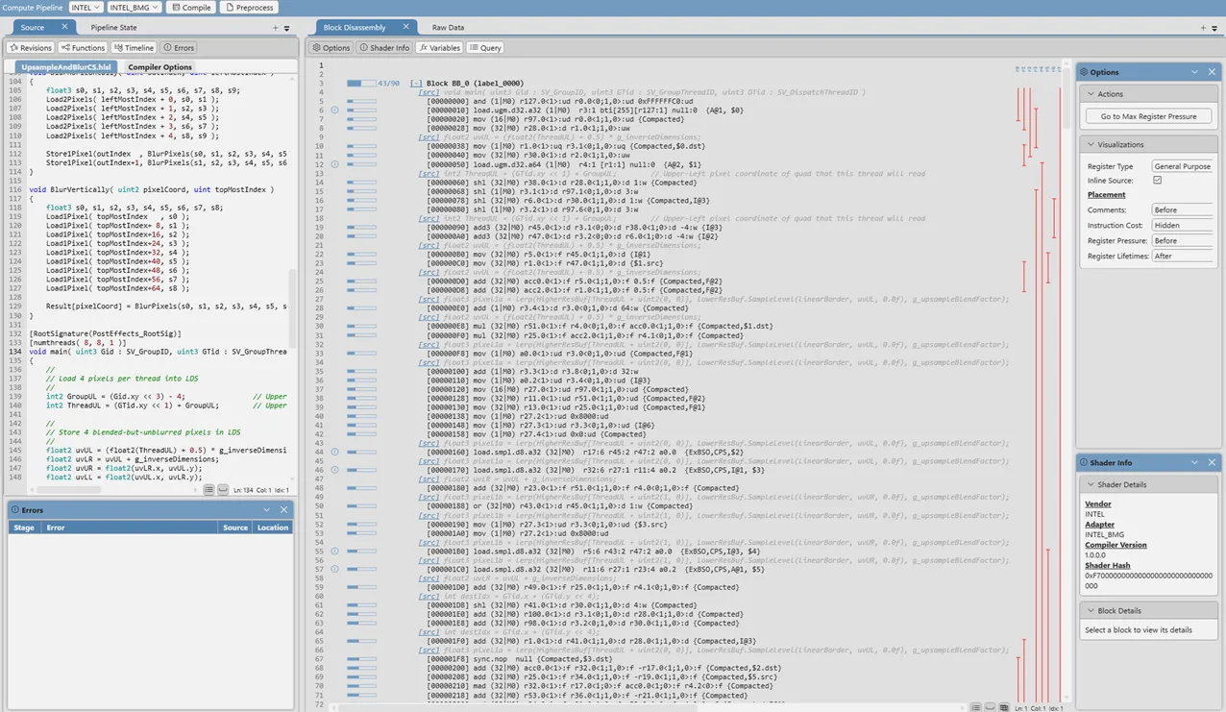This screenshot has height=712, width=1226.
Task: Open the Variables view
Action: [x=439, y=47]
